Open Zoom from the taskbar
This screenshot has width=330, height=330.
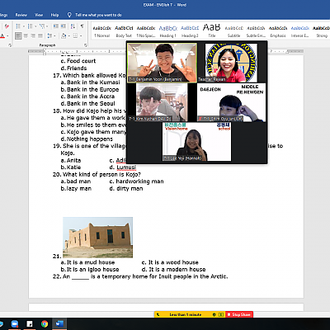click(15, 324)
